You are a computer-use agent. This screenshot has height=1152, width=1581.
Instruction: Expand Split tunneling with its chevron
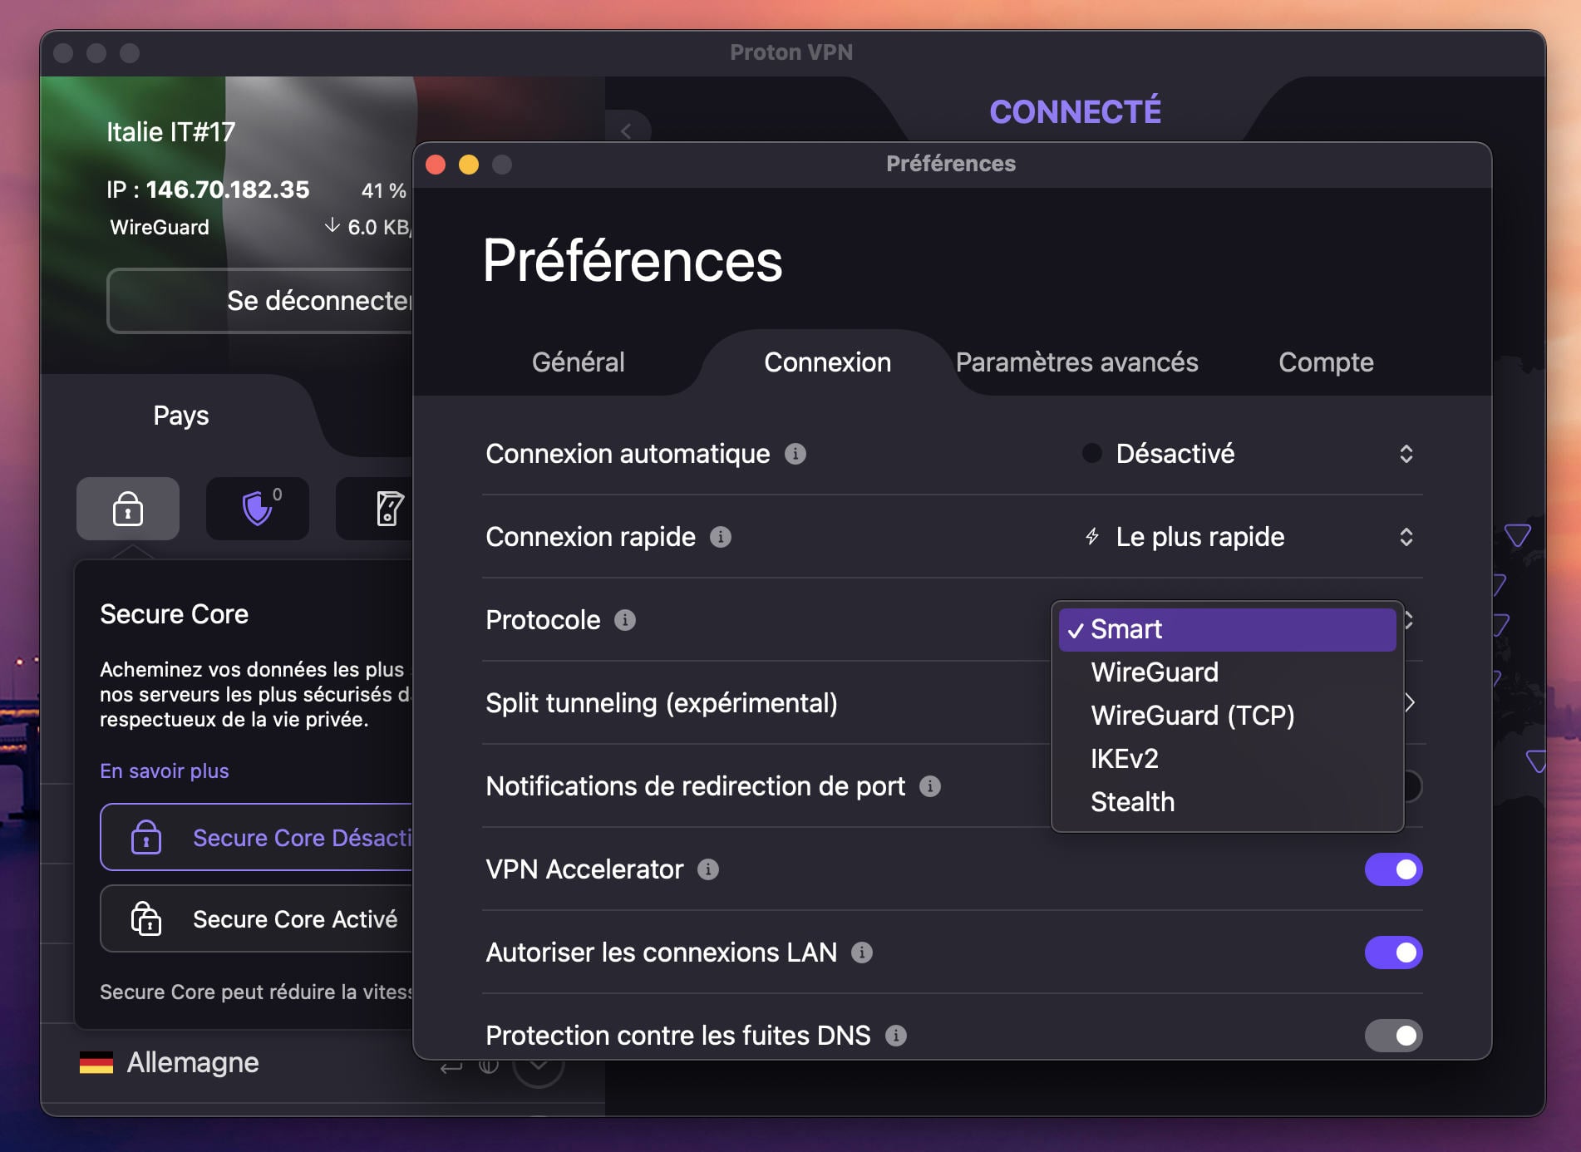1410,703
